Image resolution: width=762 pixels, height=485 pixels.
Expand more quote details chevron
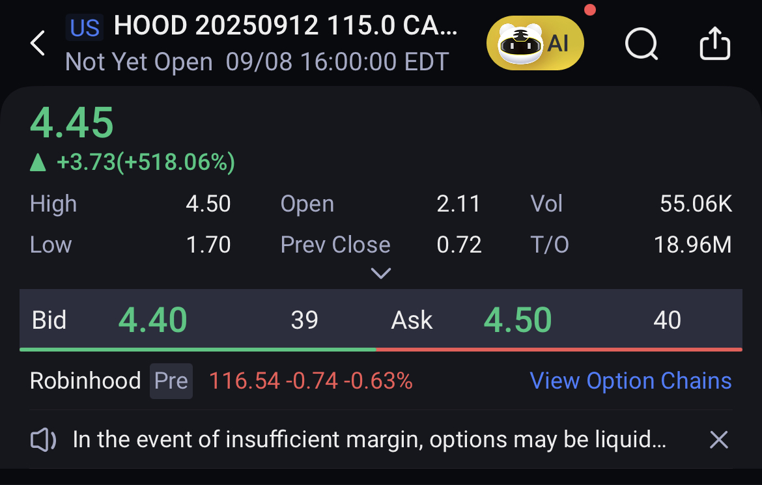pyautogui.click(x=380, y=273)
